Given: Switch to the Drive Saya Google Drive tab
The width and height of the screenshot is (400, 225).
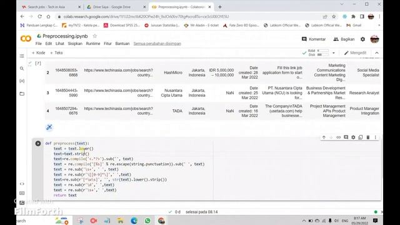Looking at the screenshot, I should [x=116, y=7].
